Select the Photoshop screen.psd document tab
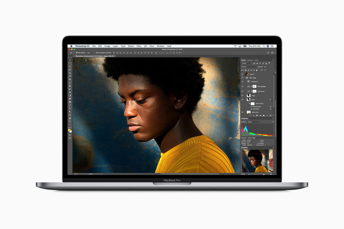The width and height of the screenshot is (344, 229). [95, 56]
